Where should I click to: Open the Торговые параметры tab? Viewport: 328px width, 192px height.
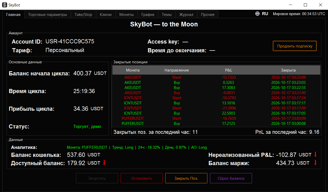(x=47, y=15)
